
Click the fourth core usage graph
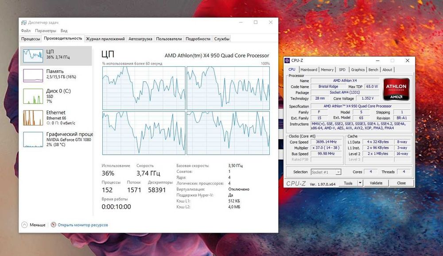click(228, 133)
